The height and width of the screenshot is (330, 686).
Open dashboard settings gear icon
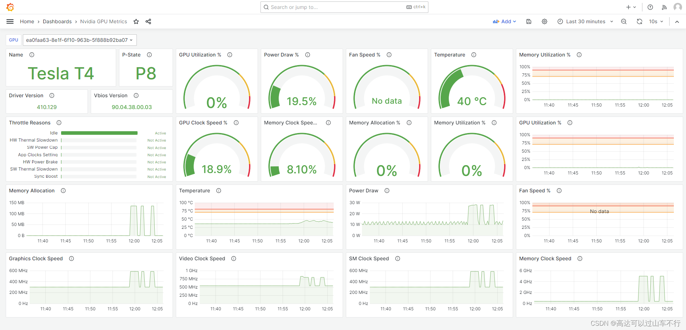pyautogui.click(x=545, y=21)
